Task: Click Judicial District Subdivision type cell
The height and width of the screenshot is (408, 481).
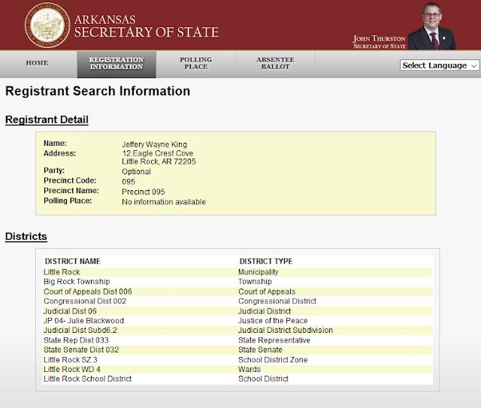Action: point(286,331)
